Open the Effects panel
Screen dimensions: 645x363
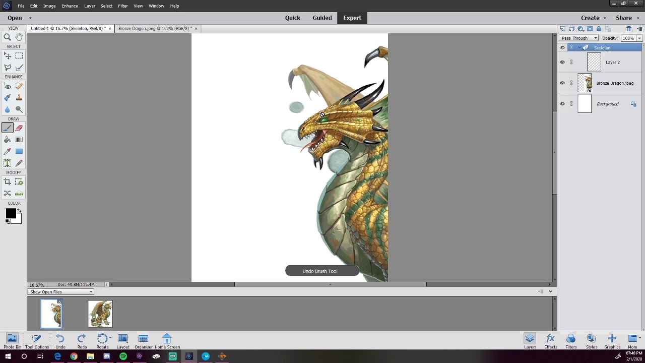[x=550, y=341]
